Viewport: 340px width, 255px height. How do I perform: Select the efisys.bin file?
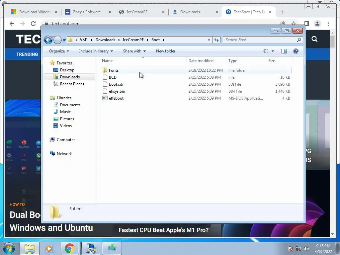196,91
